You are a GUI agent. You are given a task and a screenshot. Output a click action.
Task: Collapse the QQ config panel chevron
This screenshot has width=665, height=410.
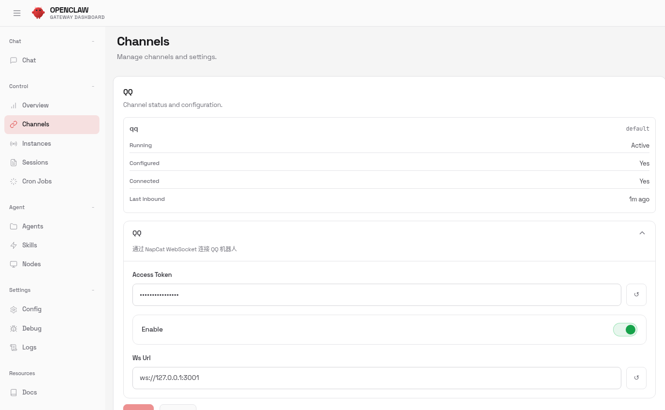coord(642,233)
